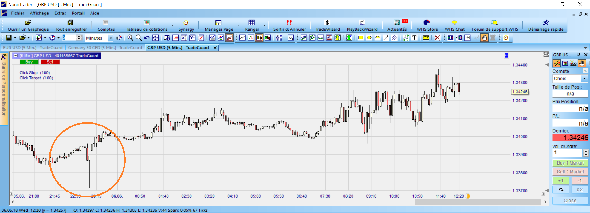Increase Vol. d'Ordre with up stepper arrow

(x=586, y=151)
